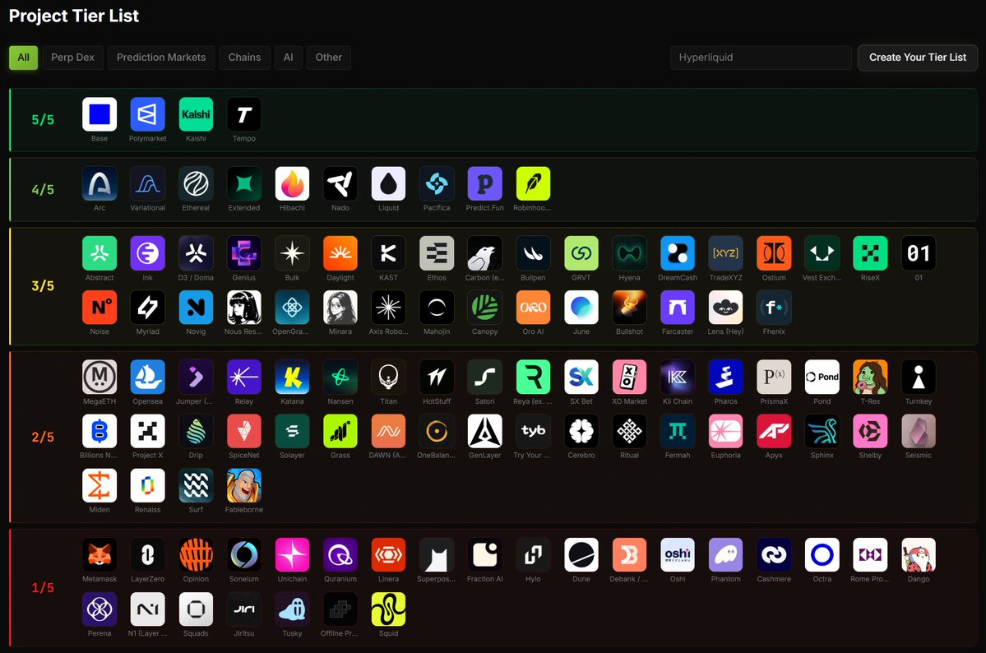Open the Squads icon
Viewport: 986px width, 653px height.
coord(197,609)
